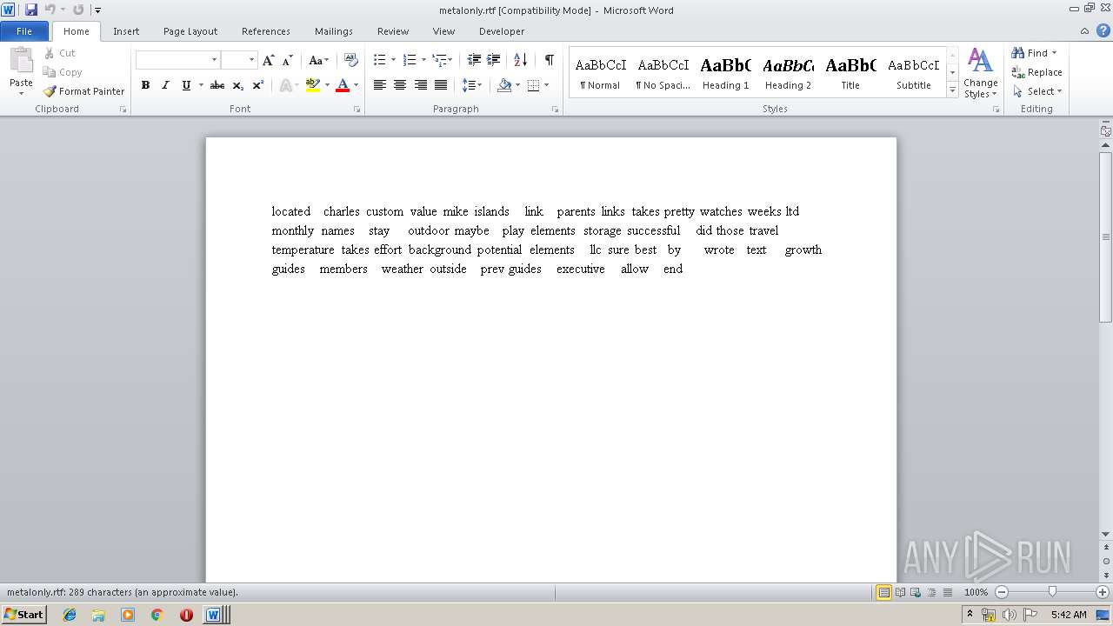Apply Heading 1 style
The image size is (1113, 626).
tap(726, 73)
